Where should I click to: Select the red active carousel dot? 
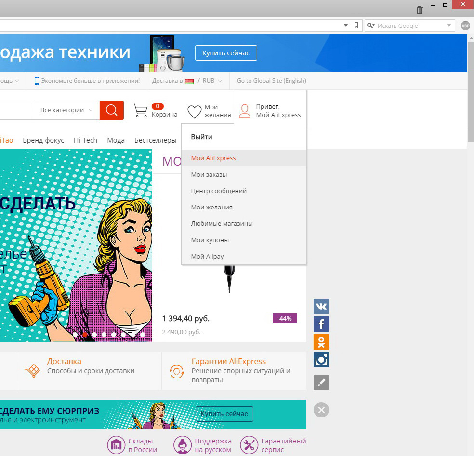(85, 335)
